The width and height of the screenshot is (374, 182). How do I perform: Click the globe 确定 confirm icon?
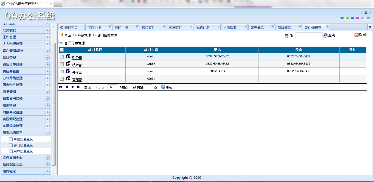click(163, 87)
